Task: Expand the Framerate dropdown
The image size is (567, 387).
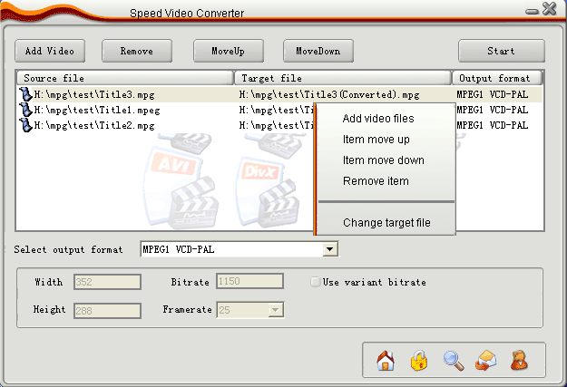Action: [x=275, y=310]
